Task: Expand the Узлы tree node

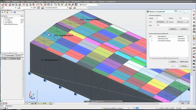Action: click(4, 20)
